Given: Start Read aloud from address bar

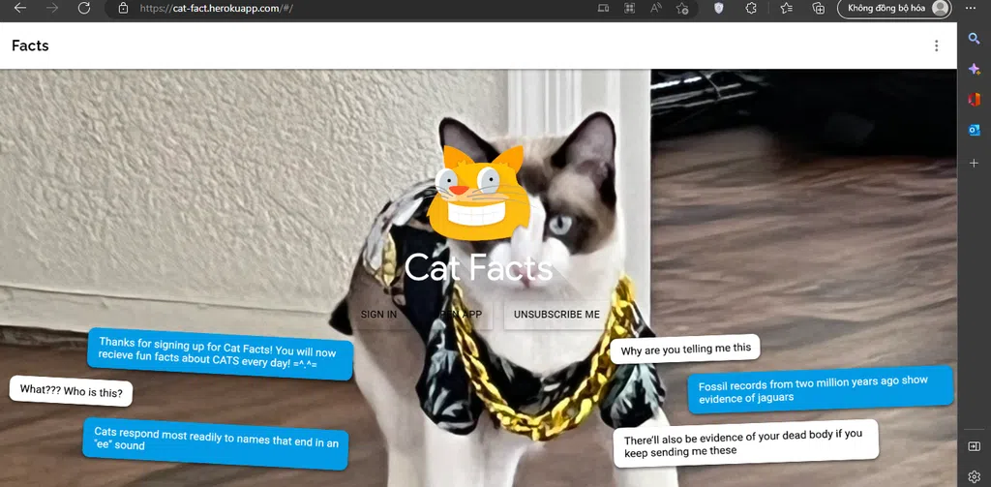Looking at the screenshot, I should [655, 8].
